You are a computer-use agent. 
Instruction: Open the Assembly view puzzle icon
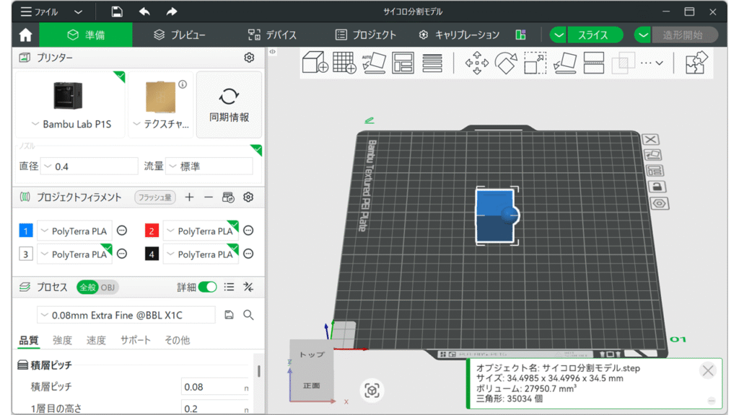point(696,63)
